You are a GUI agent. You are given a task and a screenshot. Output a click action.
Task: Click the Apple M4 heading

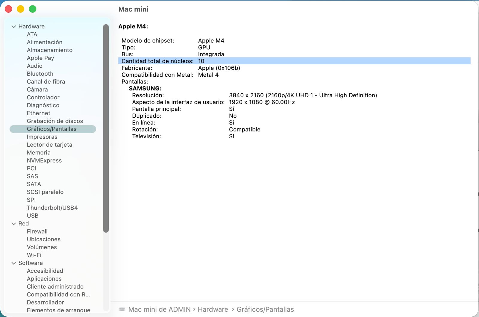133,26
